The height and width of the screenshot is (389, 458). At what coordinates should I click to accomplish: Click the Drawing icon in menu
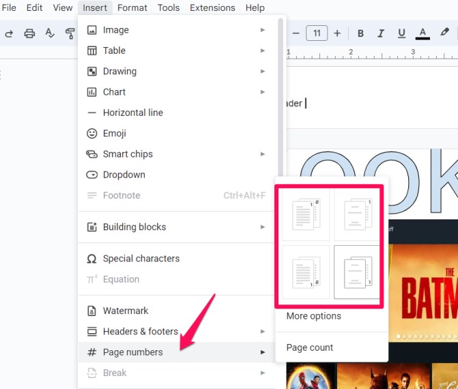(x=91, y=72)
